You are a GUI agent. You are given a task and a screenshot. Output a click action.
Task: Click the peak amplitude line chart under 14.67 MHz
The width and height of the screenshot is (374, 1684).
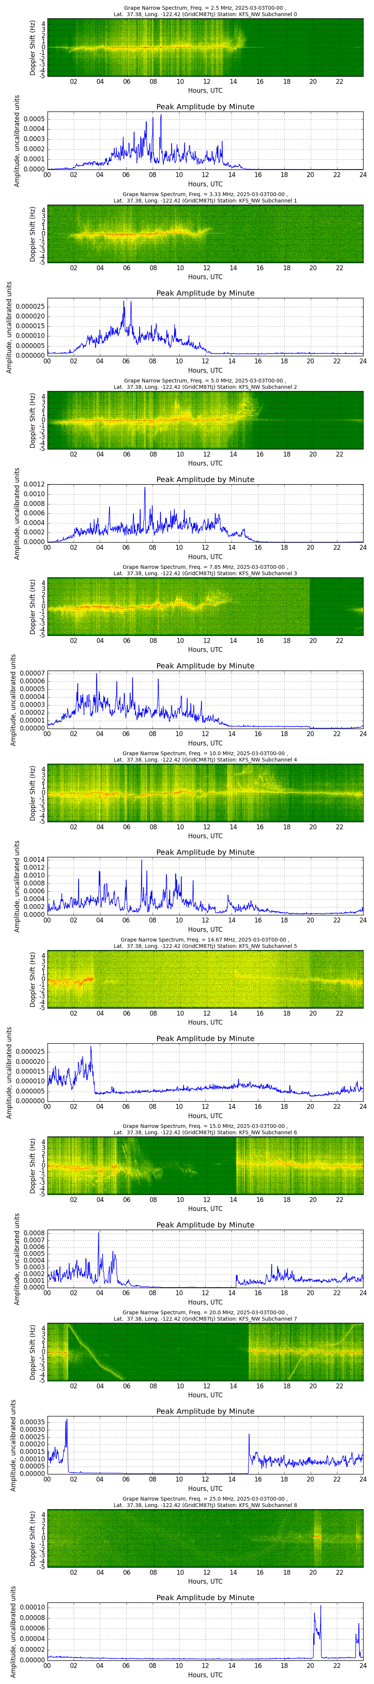pyautogui.click(x=205, y=1072)
